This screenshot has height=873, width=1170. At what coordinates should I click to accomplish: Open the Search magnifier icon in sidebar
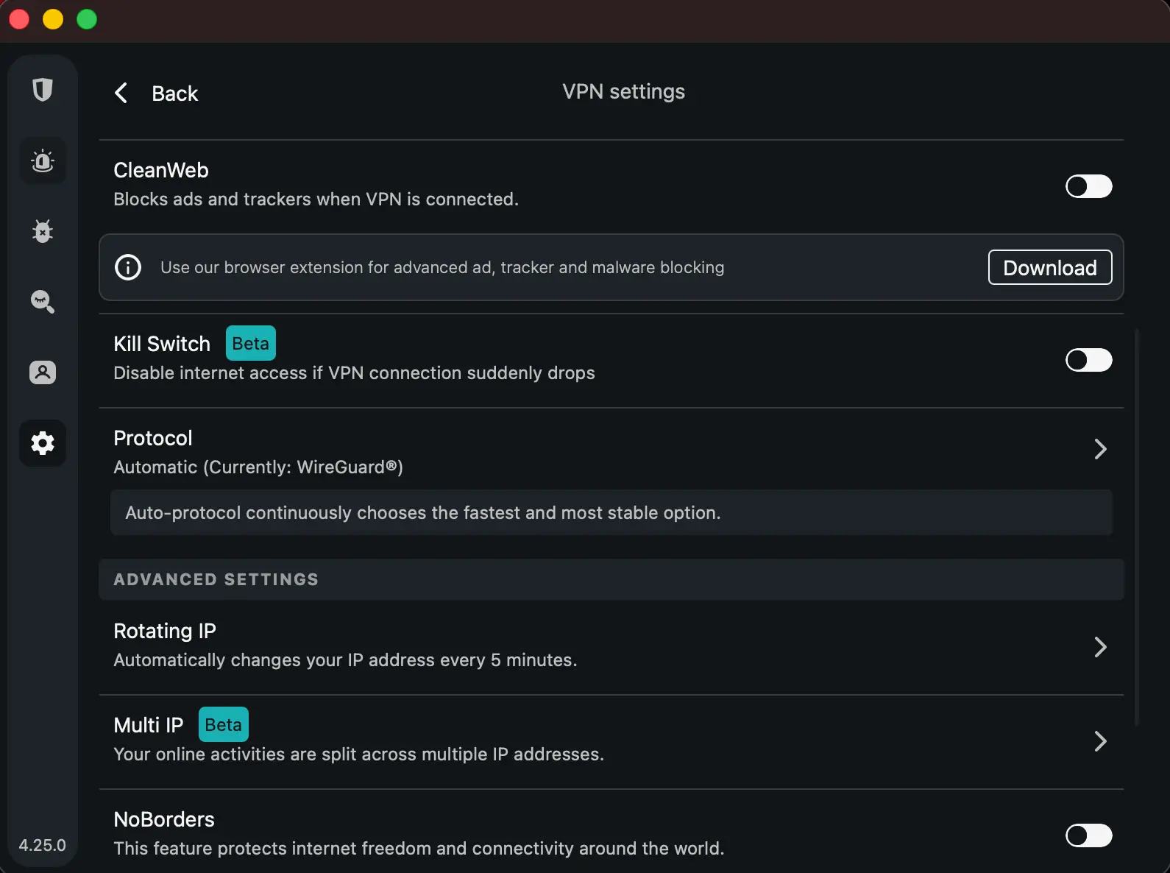pos(43,302)
